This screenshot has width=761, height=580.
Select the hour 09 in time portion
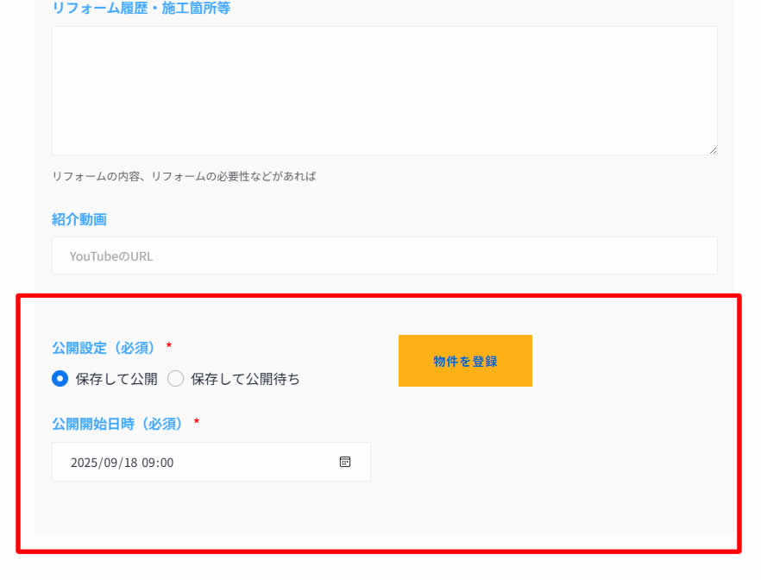tap(148, 463)
